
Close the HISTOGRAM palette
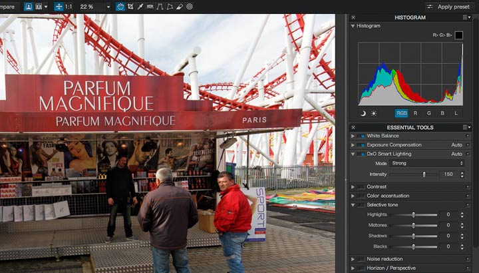[x=353, y=17]
